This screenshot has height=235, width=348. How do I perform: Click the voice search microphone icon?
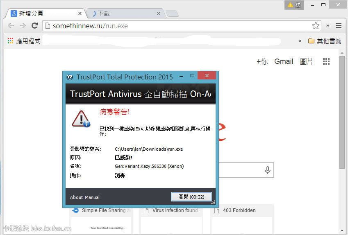click(x=268, y=170)
